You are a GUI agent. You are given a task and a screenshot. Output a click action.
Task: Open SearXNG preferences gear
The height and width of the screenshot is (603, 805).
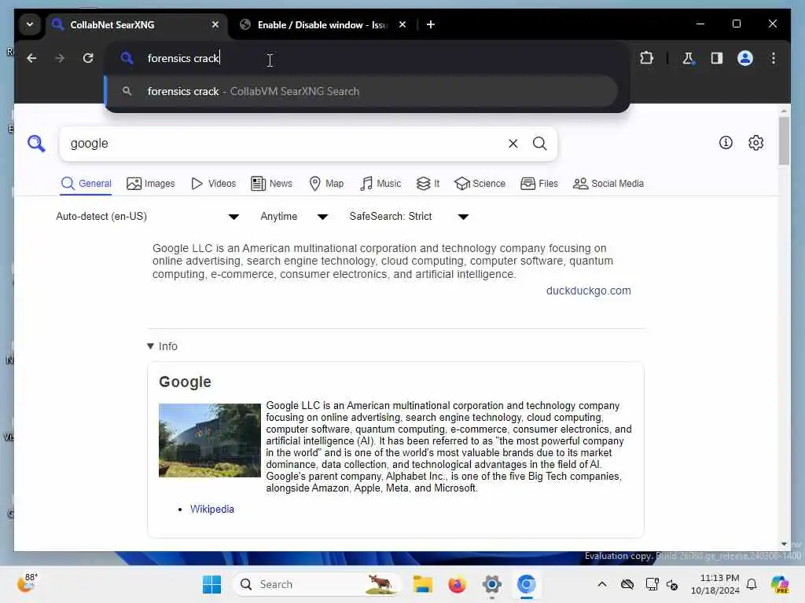755,143
